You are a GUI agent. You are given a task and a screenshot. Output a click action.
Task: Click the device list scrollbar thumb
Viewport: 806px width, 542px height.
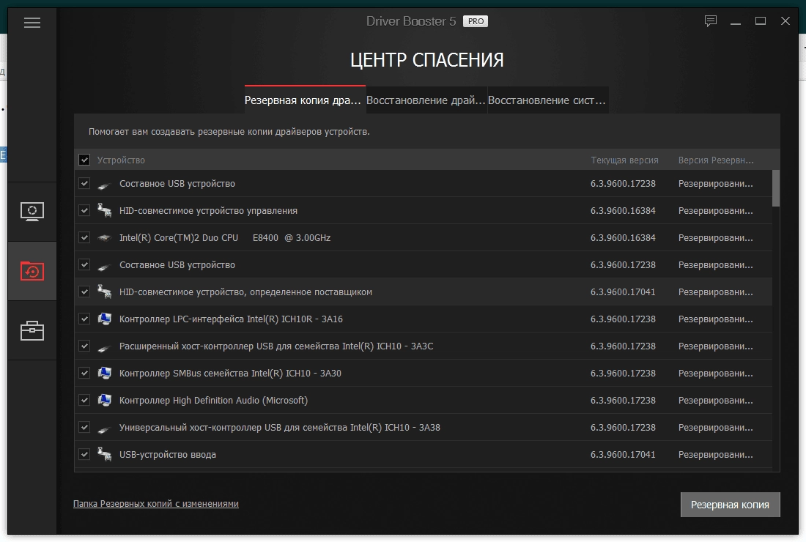(776, 188)
